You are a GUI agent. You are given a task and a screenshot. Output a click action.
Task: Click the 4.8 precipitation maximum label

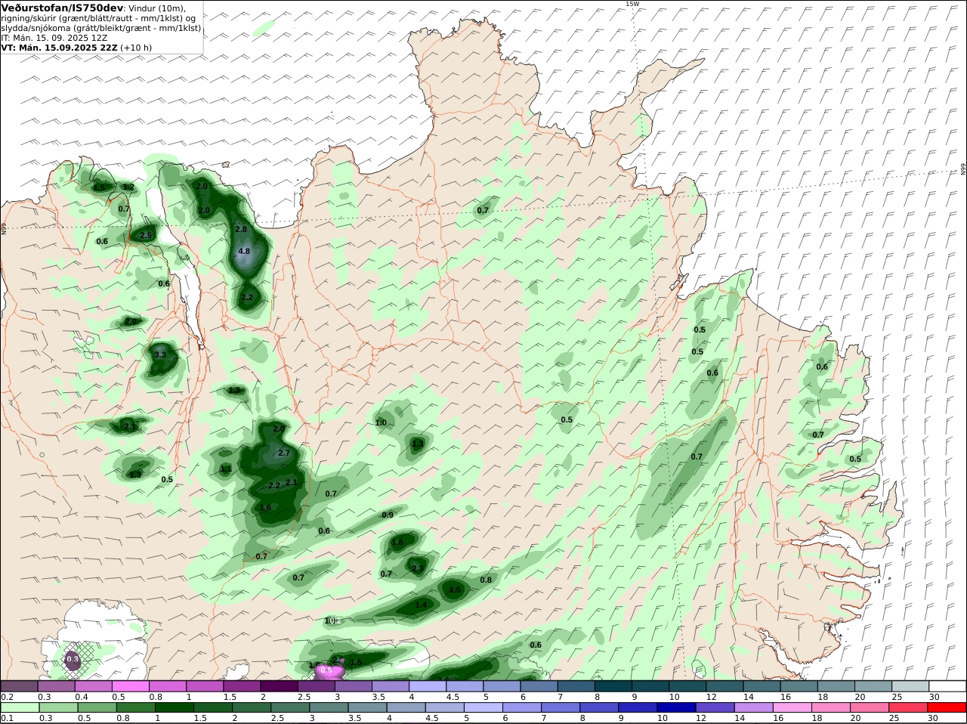(x=243, y=251)
